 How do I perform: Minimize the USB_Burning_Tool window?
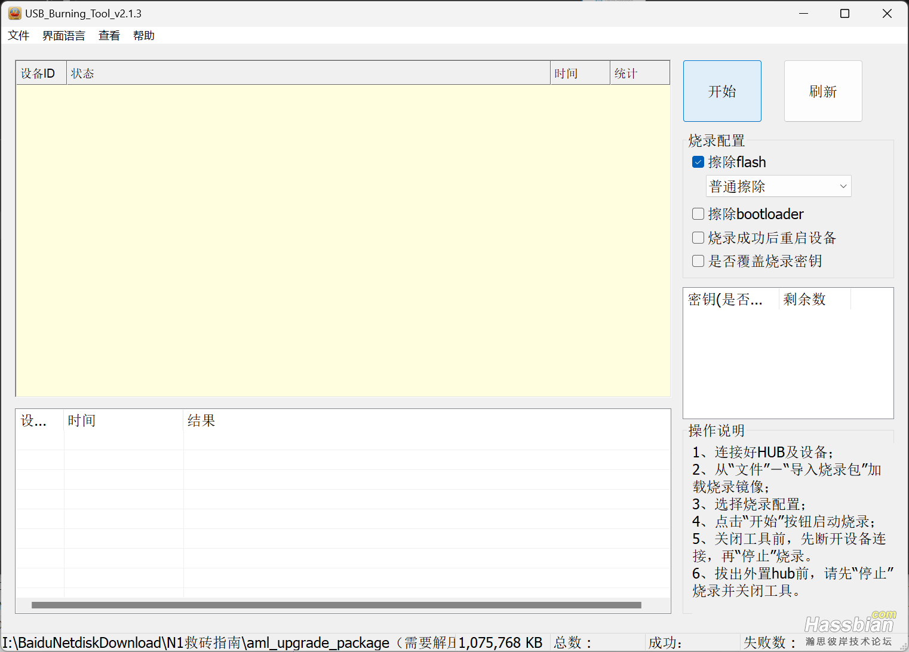(803, 13)
